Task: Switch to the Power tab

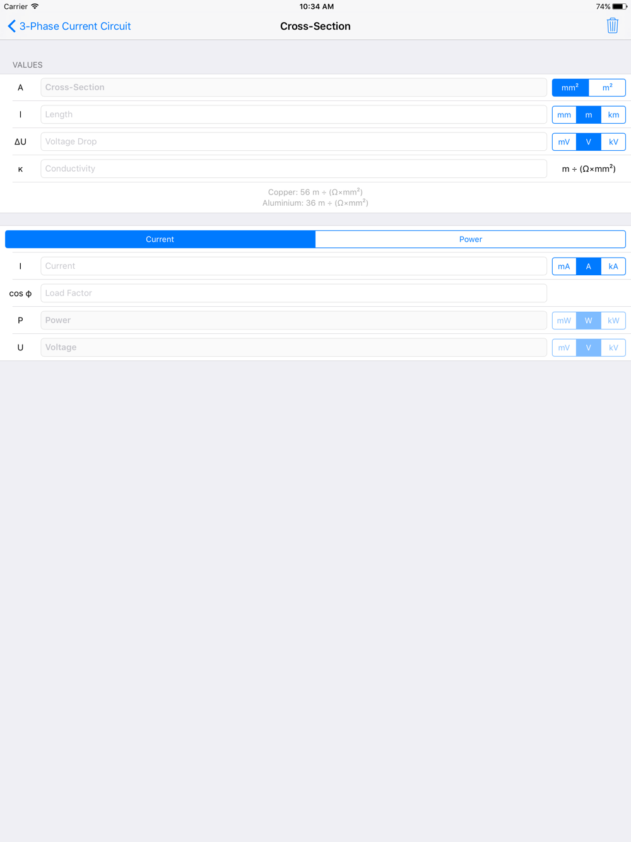Action: [470, 239]
